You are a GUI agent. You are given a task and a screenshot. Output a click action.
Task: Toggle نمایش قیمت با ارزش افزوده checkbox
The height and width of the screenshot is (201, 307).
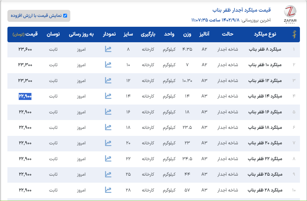click(65, 15)
